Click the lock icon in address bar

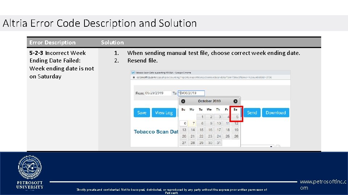(134, 77)
